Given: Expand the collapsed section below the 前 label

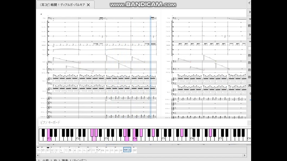Looking at the screenshot, I should 250,35.
